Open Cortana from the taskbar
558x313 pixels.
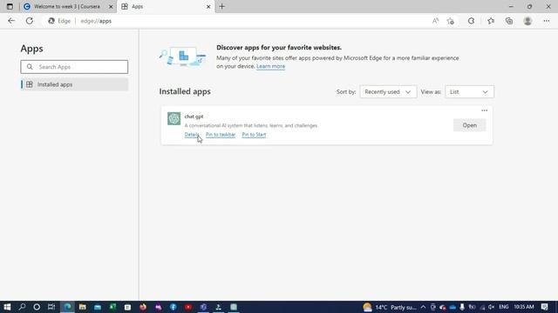pos(37,307)
